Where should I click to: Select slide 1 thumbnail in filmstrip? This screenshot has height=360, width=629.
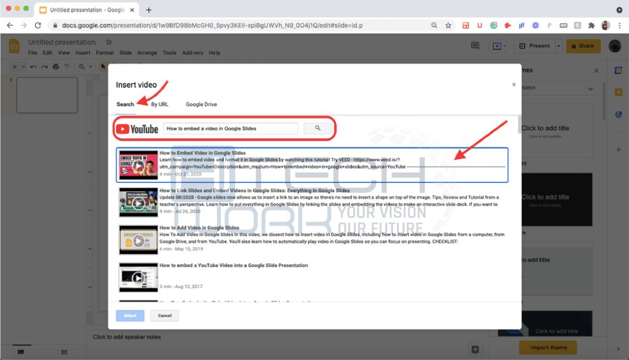click(x=47, y=95)
